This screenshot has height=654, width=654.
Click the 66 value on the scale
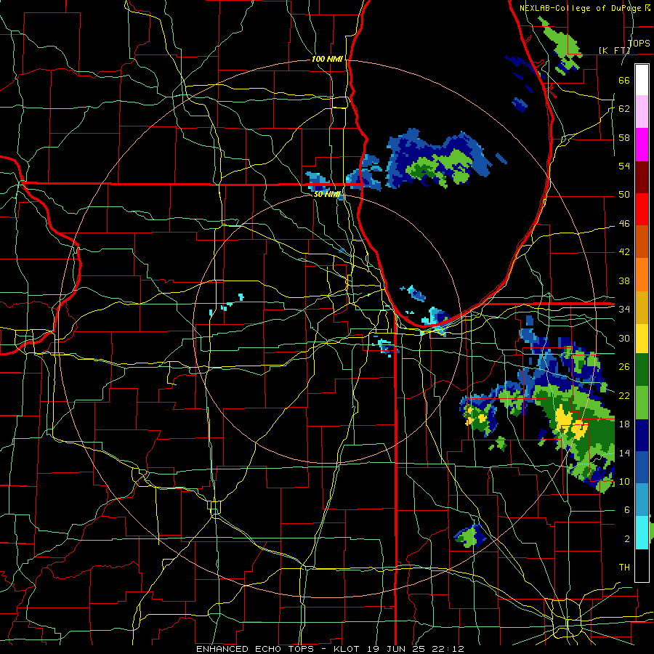(x=624, y=80)
